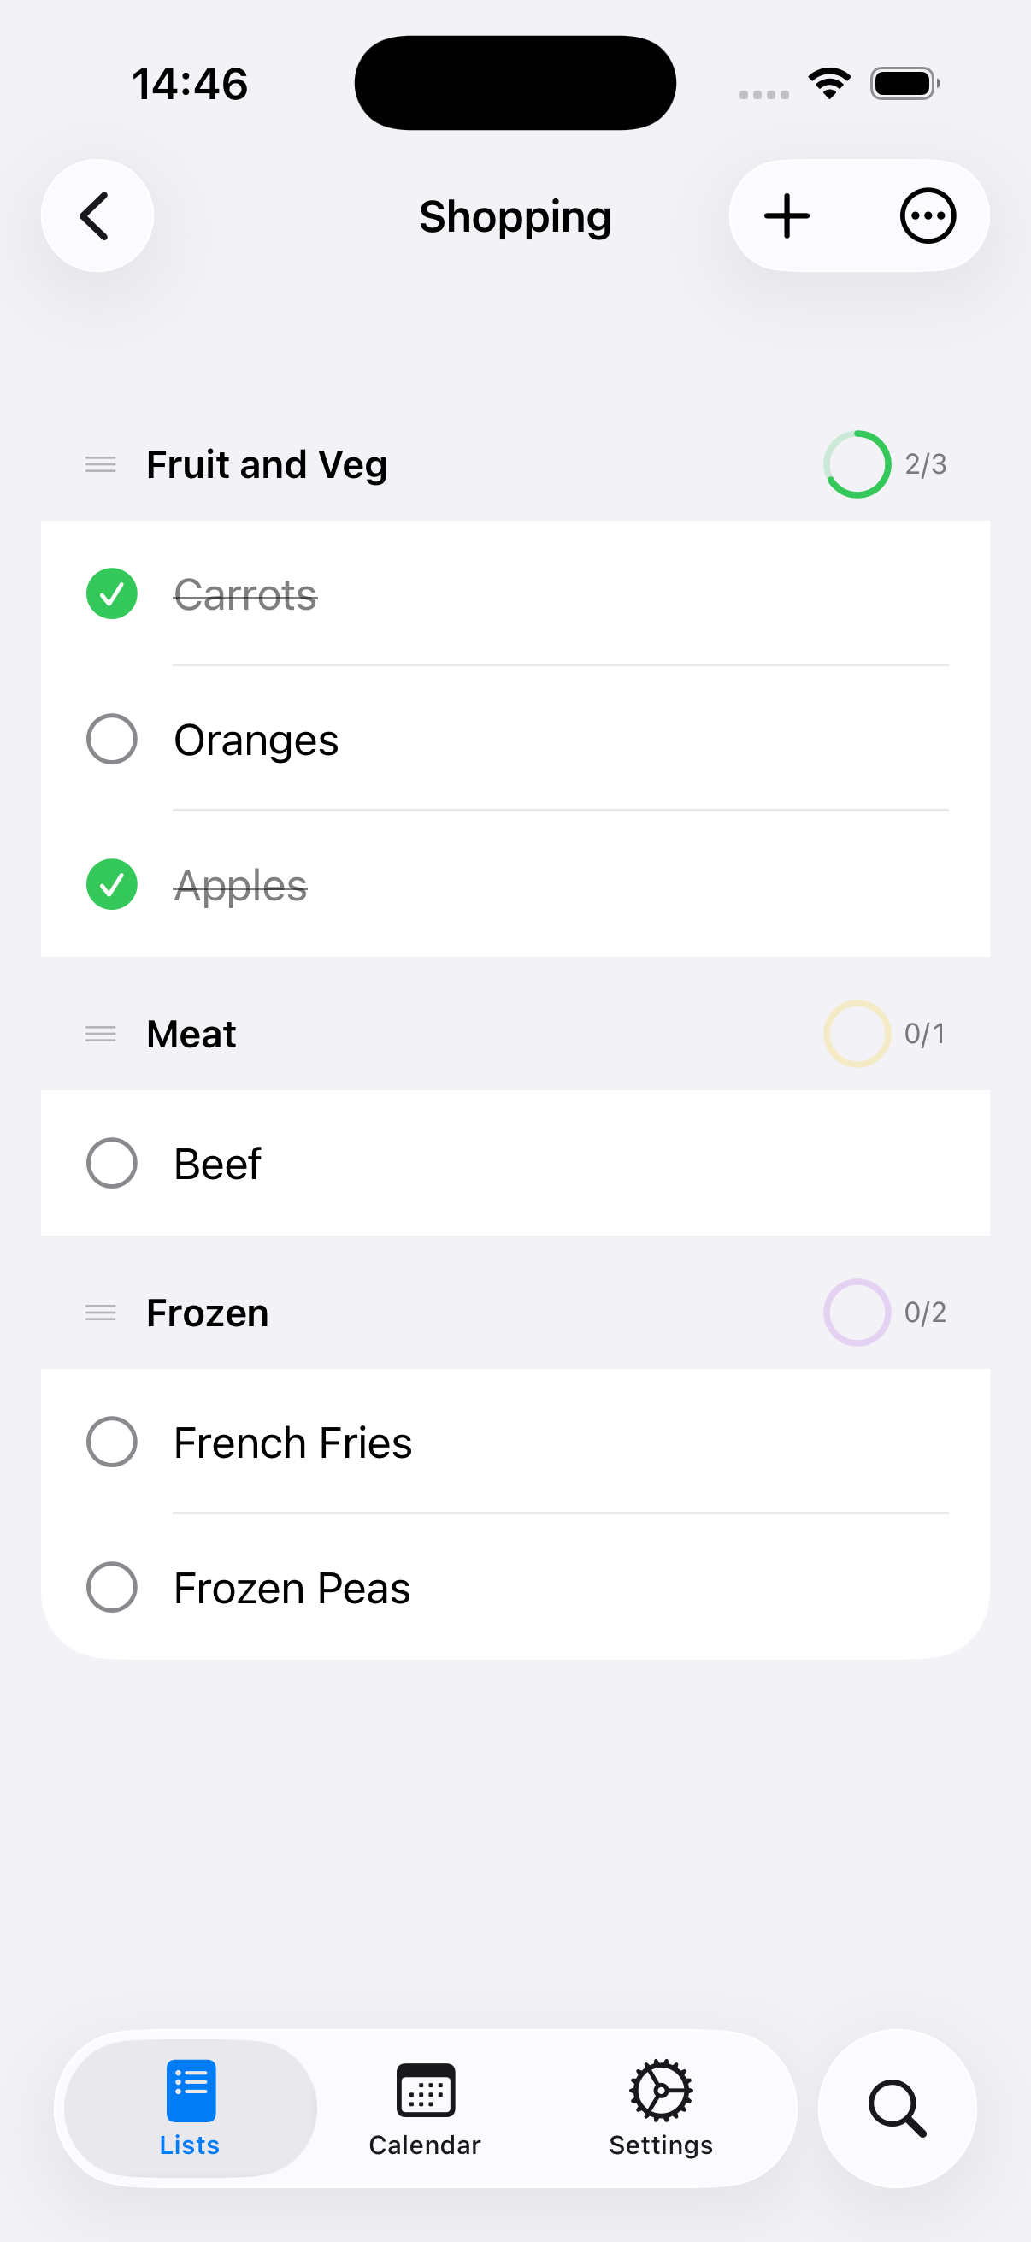This screenshot has height=2242, width=1031.
Task: Tap the Wi-Fi status icon
Action: pos(829,84)
